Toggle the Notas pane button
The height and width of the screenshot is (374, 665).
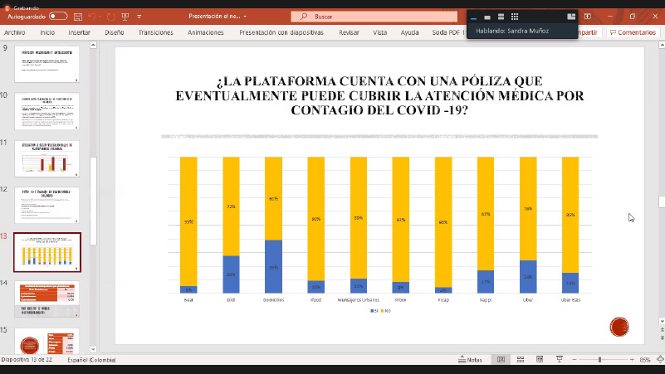(x=471, y=360)
